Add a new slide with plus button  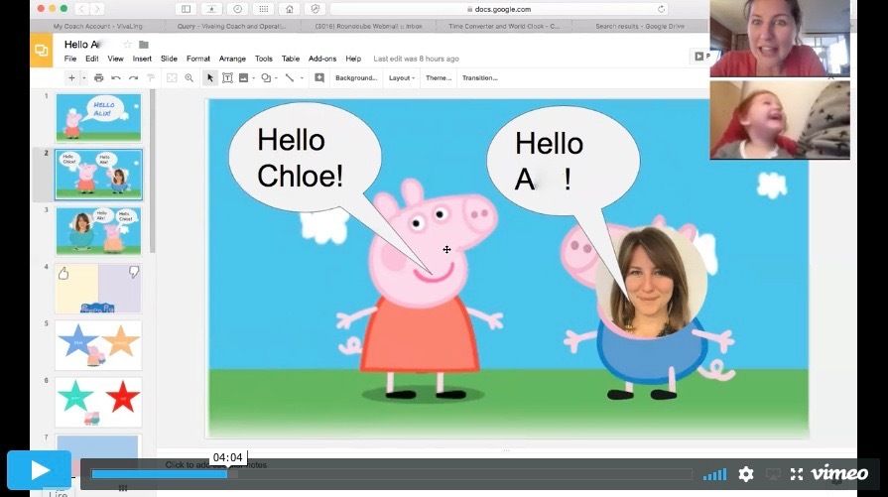[71, 78]
